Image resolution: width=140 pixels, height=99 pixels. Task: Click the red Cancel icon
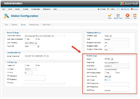tap(128, 15)
